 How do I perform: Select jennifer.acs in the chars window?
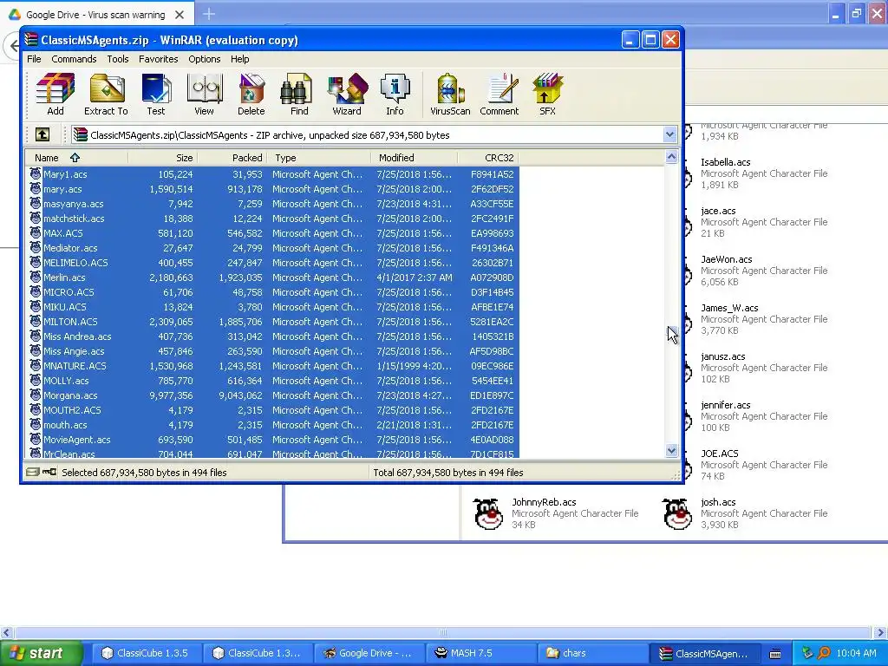point(726,405)
